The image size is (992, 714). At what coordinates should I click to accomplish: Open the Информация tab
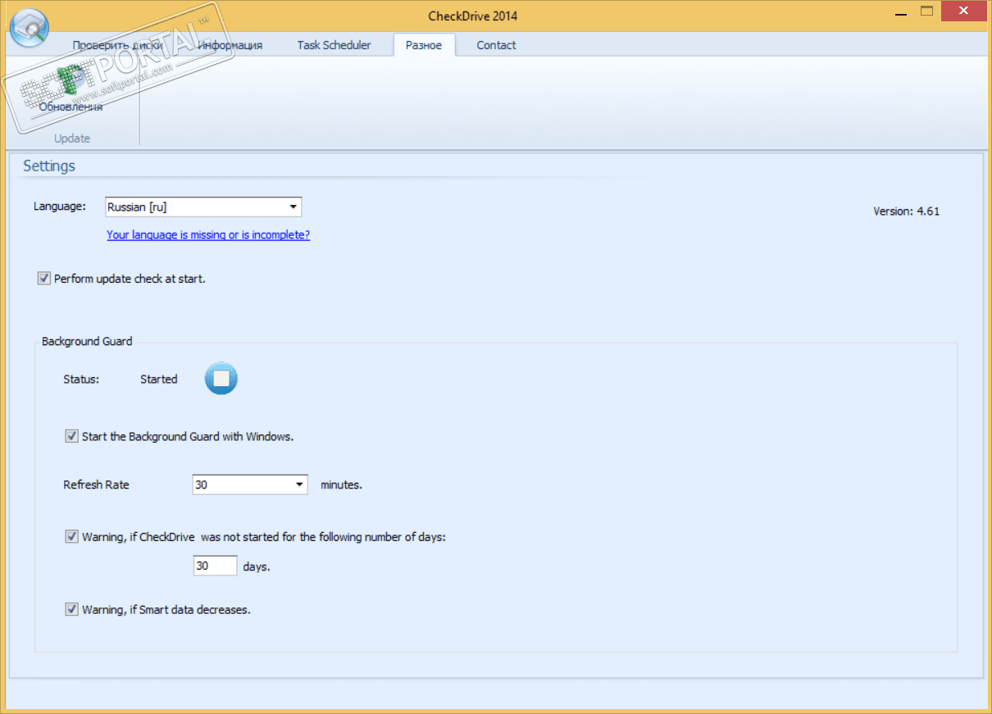pyautogui.click(x=230, y=45)
